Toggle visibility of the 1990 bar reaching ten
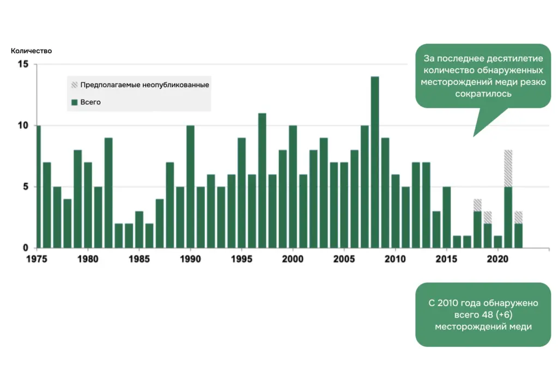The image size is (558, 372). (x=190, y=185)
